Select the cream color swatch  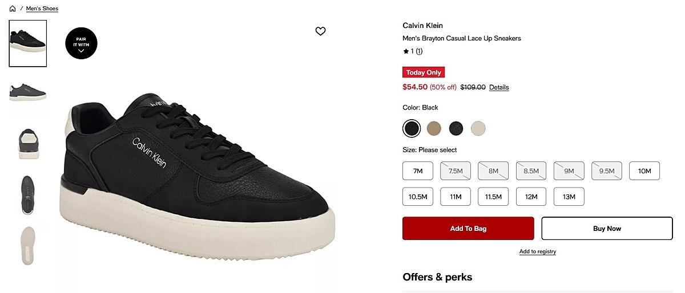tap(478, 128)
